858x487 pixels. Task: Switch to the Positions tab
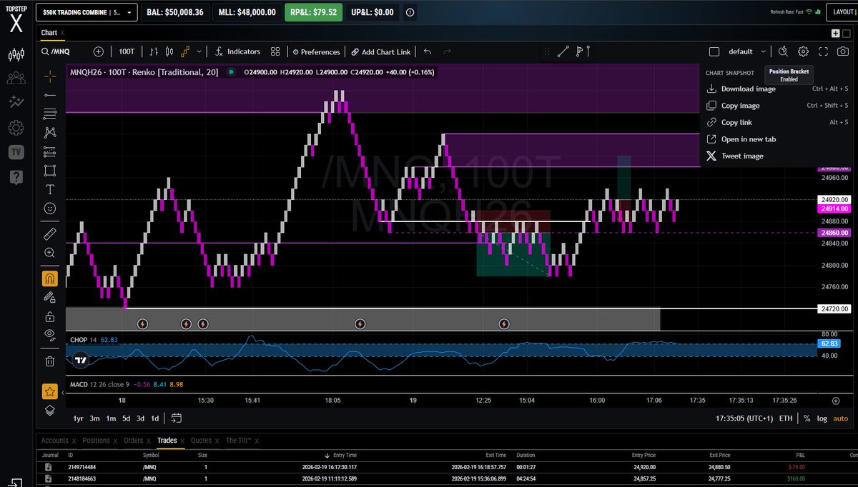coord(98,440)
